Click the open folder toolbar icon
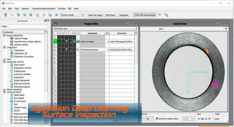Image resolution: width=234 pixels, height=127 pixels. [44, 15]
